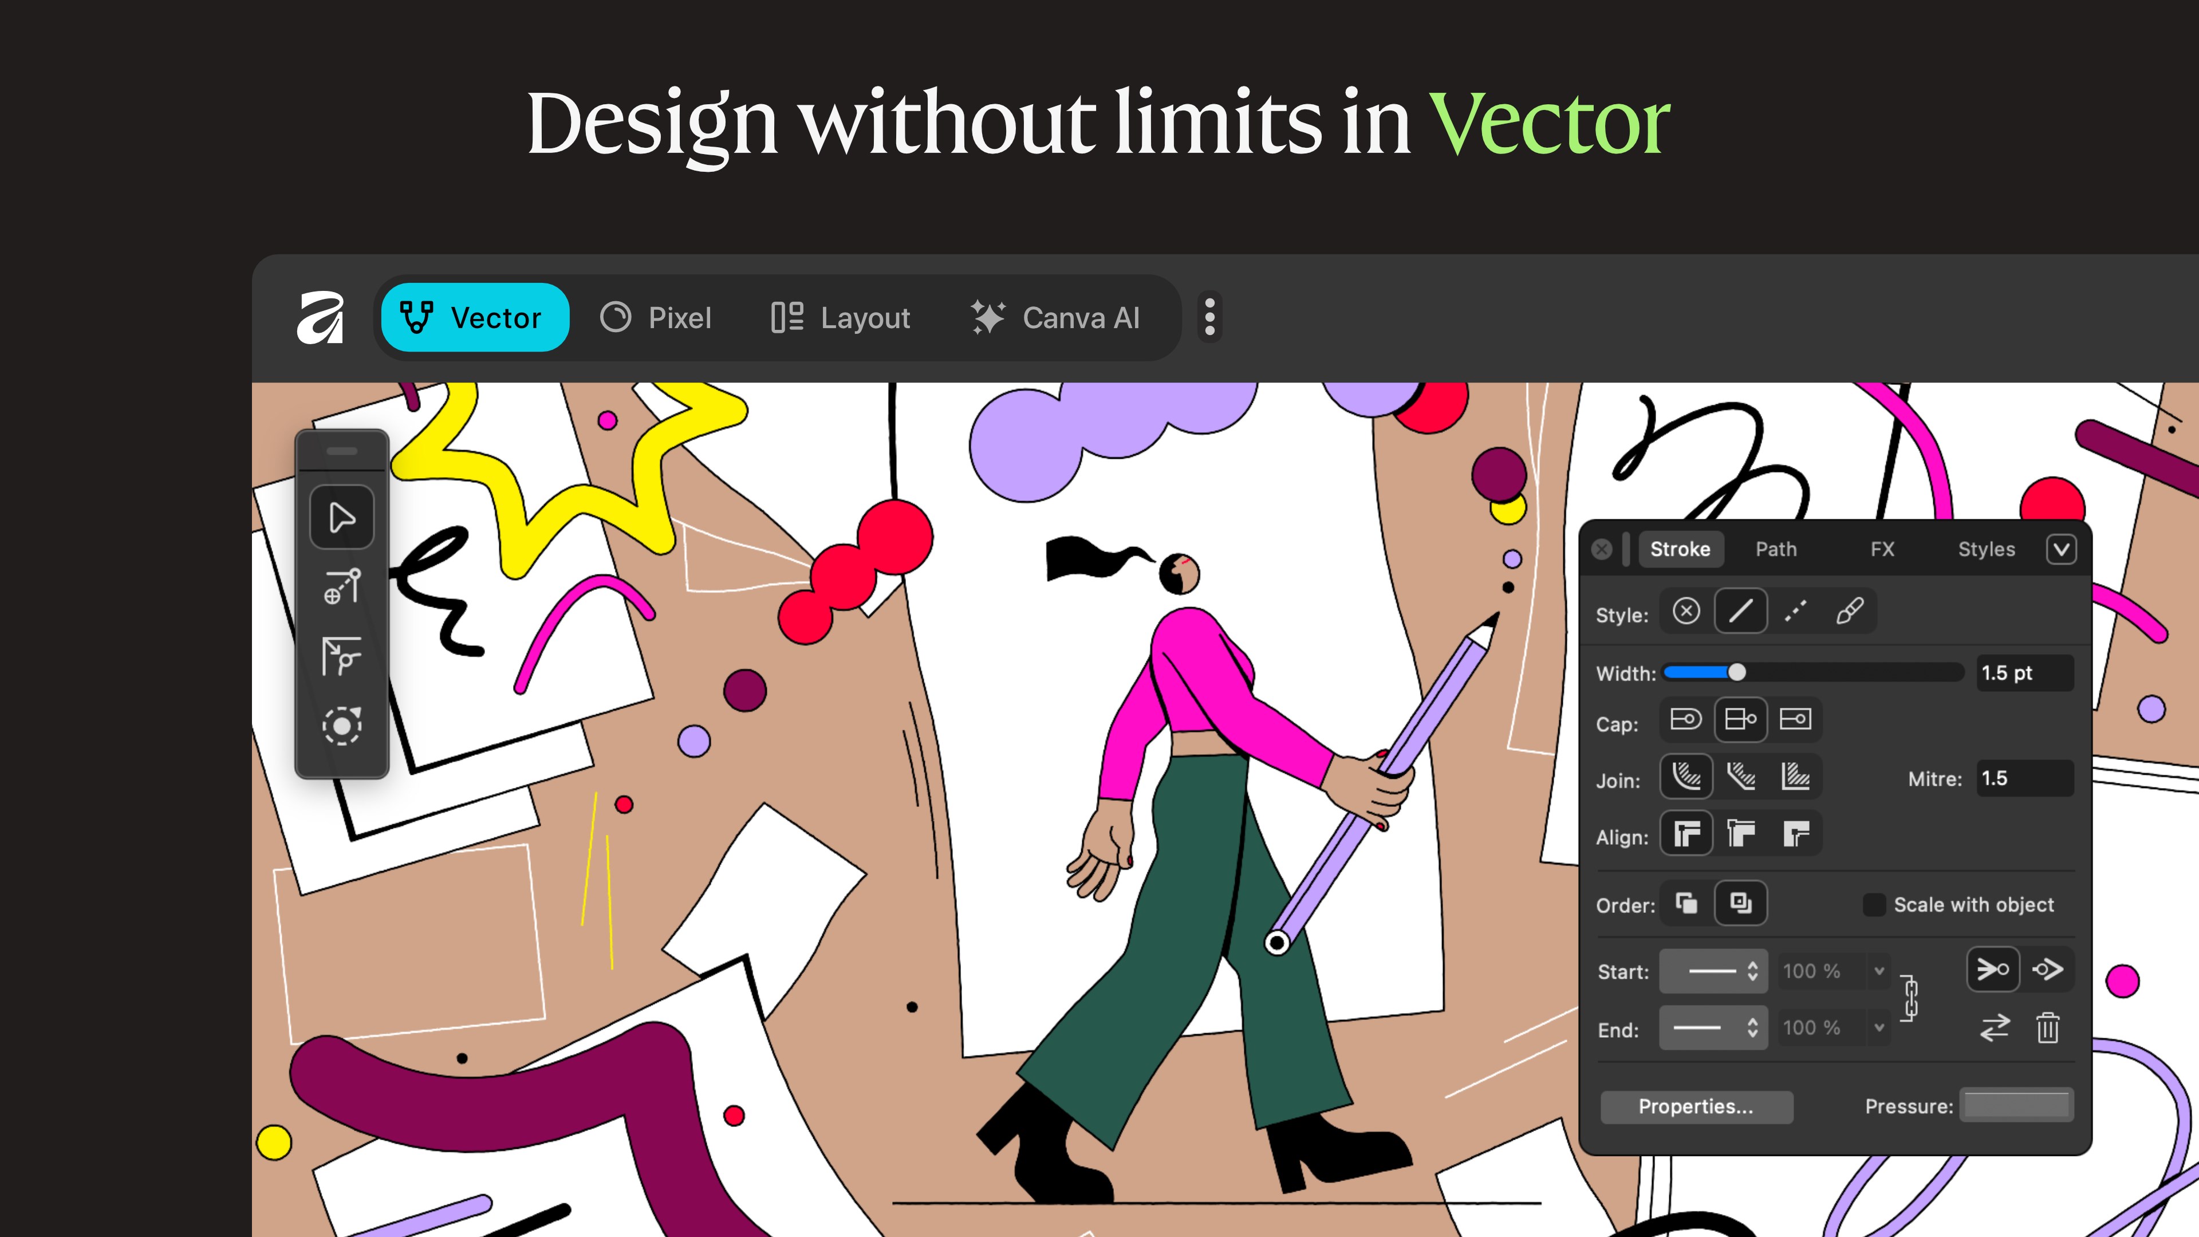This screenshot has height=1237, width=2199.
Task: Align stroke to outside
Action: click(1795, 833)
